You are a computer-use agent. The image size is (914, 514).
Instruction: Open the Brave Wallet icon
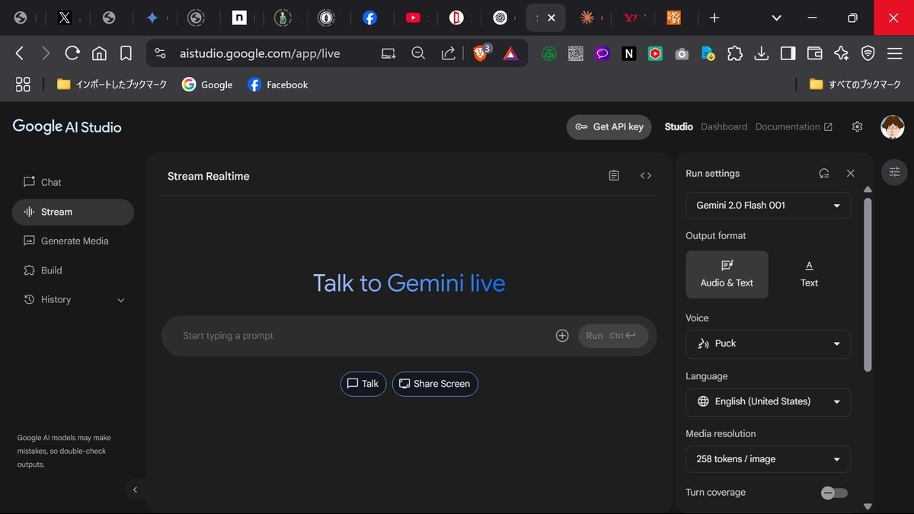[x=814, y=53]
